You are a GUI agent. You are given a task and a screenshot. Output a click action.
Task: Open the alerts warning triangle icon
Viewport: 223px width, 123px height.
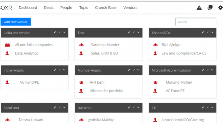(199, 8)
